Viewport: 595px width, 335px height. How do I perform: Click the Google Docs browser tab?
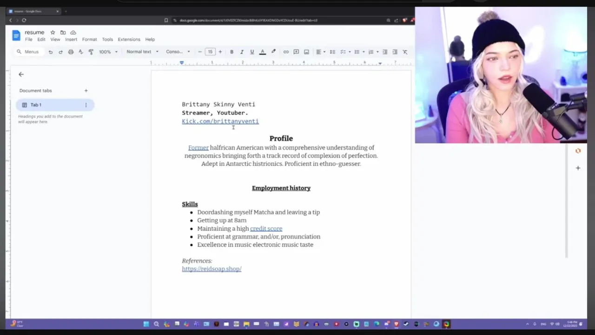(33, 11)
